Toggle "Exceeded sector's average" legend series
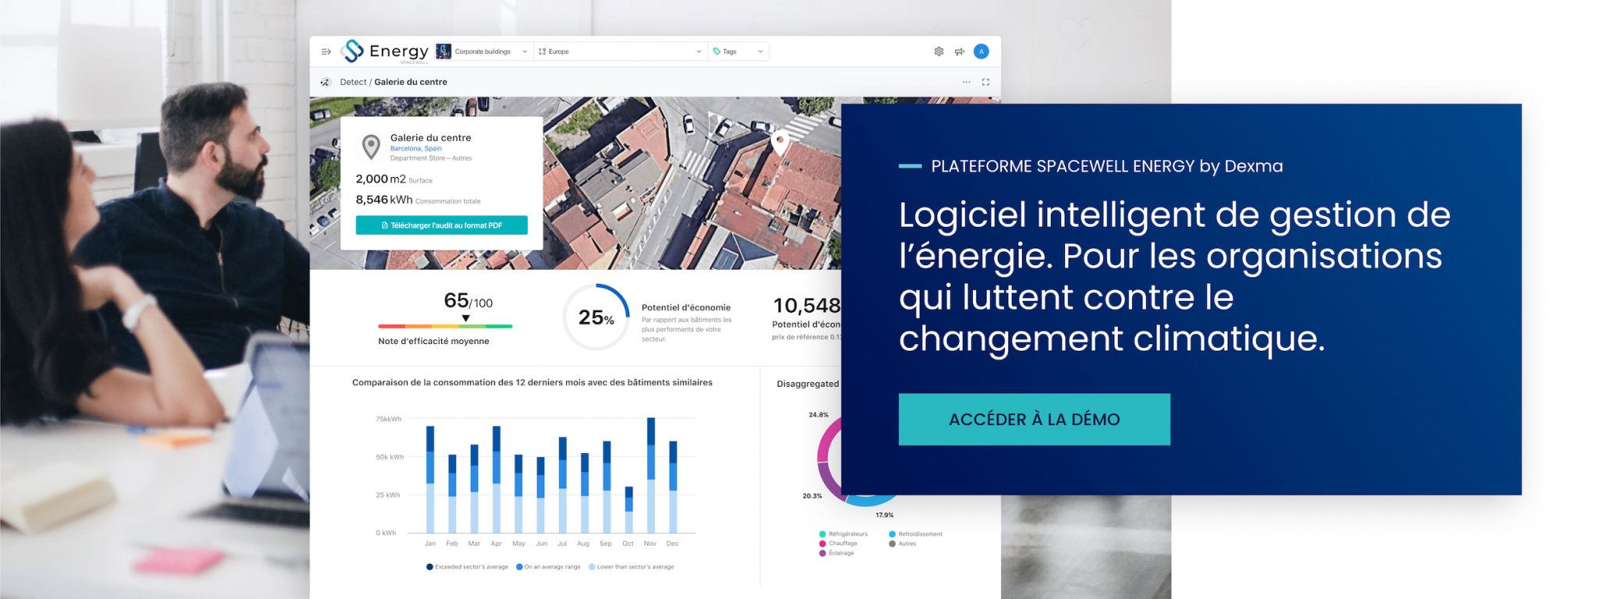1599x599 pixels. tap(467, 567)
